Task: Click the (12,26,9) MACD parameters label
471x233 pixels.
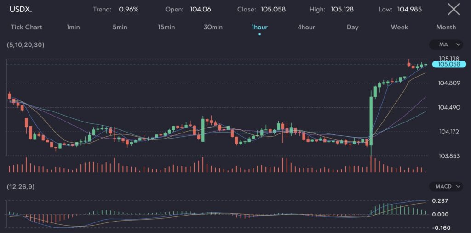Action: 21,186
